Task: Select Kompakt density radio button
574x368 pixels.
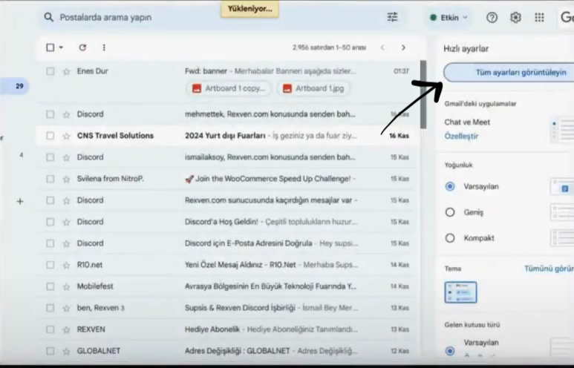Action: tap(450, 238)
